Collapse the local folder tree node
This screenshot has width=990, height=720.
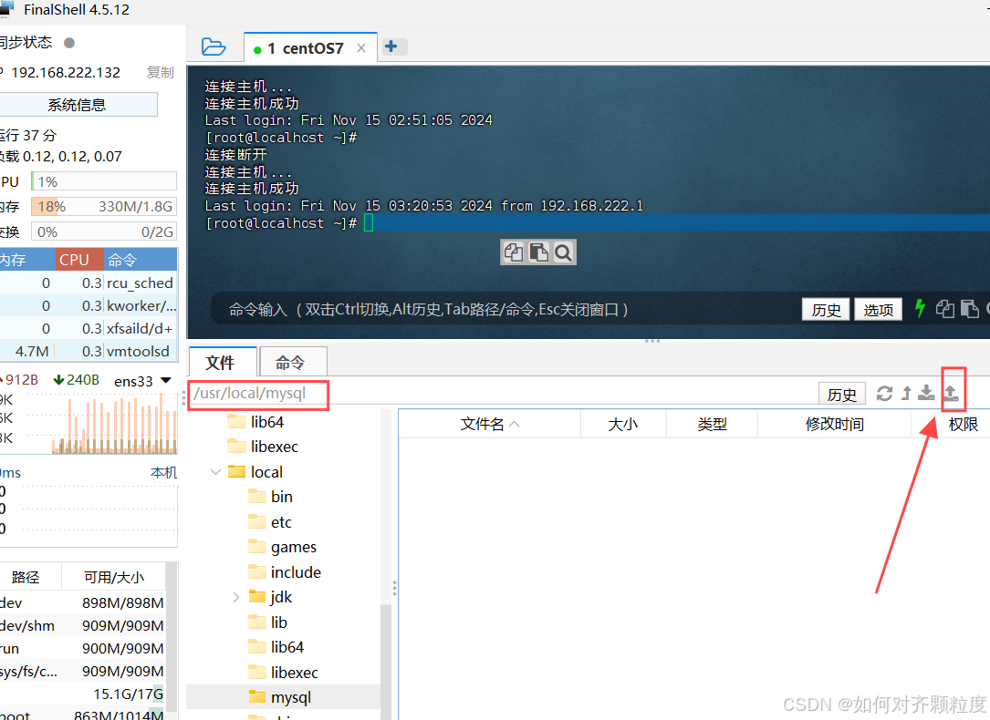click(216, 471)
